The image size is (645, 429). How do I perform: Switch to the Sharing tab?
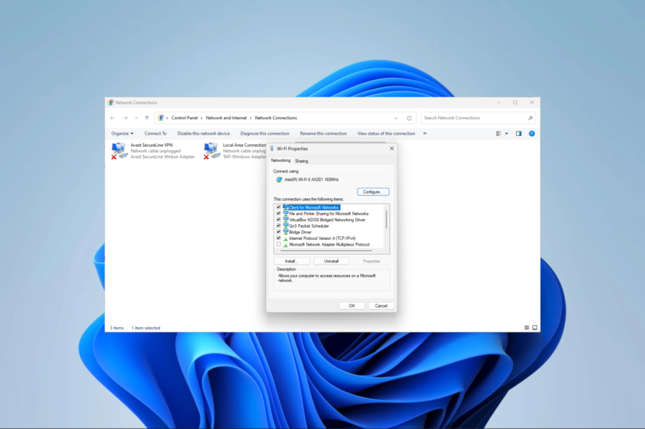[x=301, y=161]
